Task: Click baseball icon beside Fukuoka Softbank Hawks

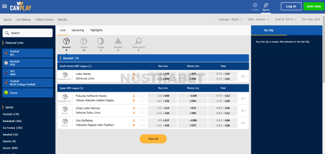Action: pyautogui.click(x=65, y=97)
